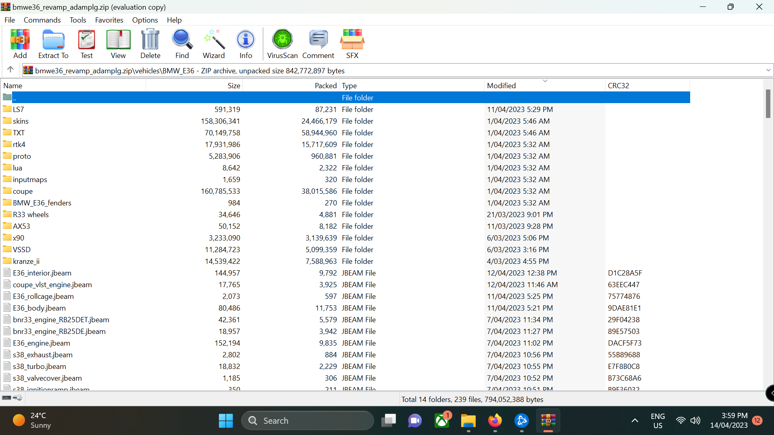Open the Favorites menu
Screen dimensions: 774x435
[x=109, y=20]
